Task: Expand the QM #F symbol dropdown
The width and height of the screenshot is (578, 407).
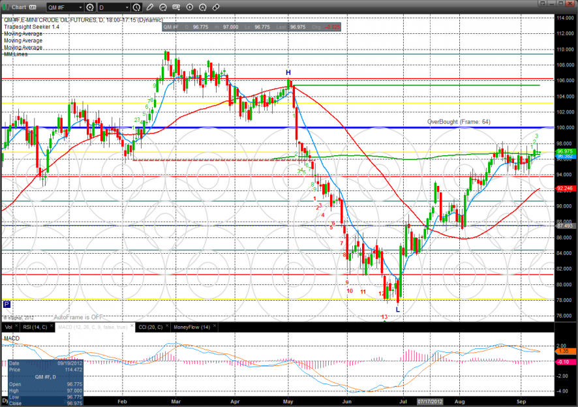Action: tap(79, 8)
